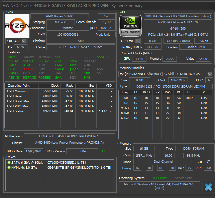The width and height of the screenshot is (215, 198).
Task: Click the NVIDIA GeForce GTX 1070 Founders Edition field
Action: coord(178,16)
